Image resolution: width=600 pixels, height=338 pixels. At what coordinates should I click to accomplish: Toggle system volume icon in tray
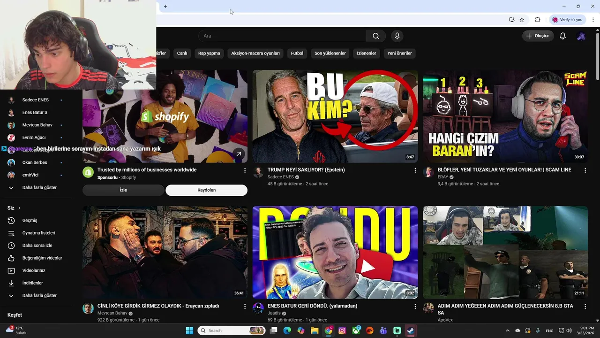(569, 330)
